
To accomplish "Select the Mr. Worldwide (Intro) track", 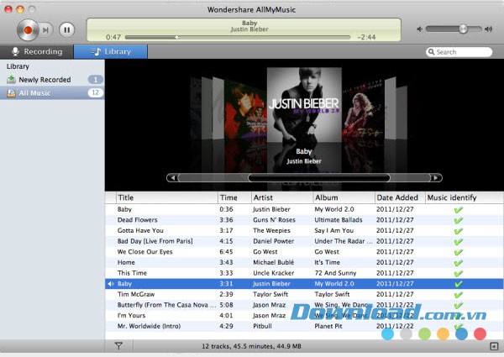I will tap(304, 326).
